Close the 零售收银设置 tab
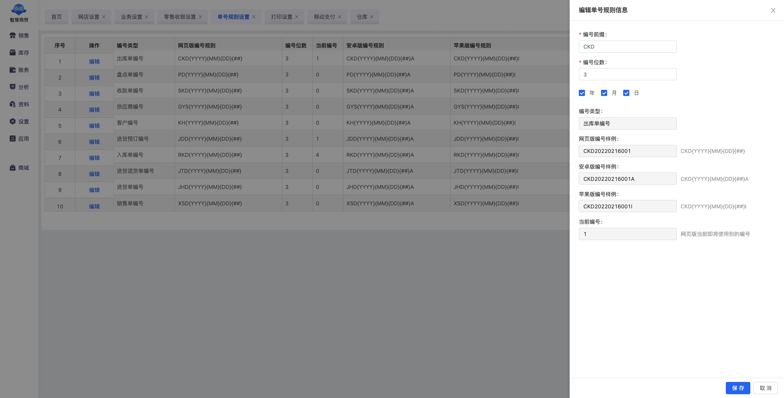Image resolution: width=784 pixels, height=398 pixels. coord(200,17)
